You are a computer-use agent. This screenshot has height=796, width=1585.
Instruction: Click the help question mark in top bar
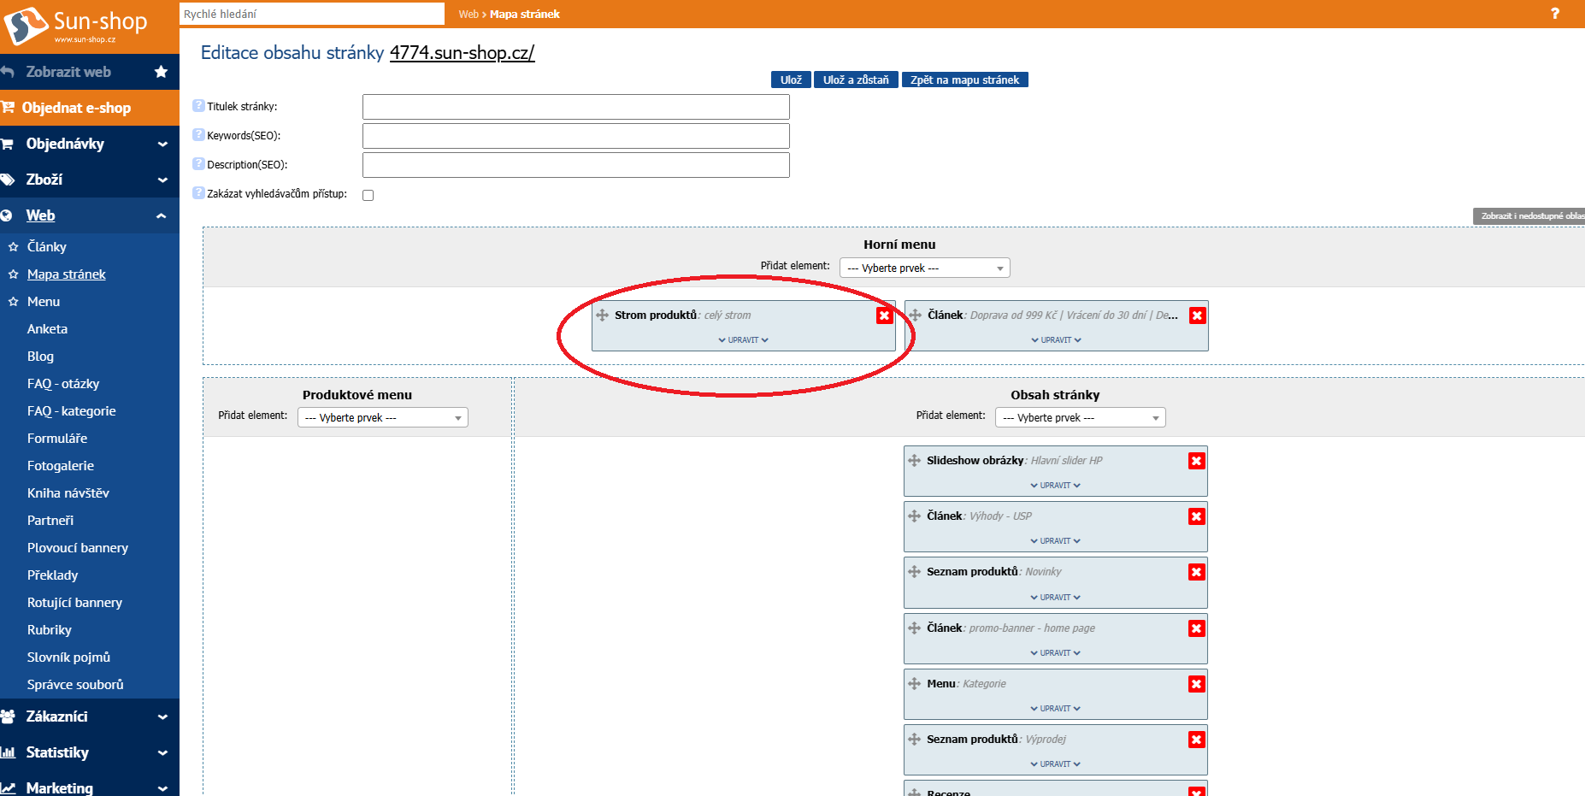pos(1555,14)
